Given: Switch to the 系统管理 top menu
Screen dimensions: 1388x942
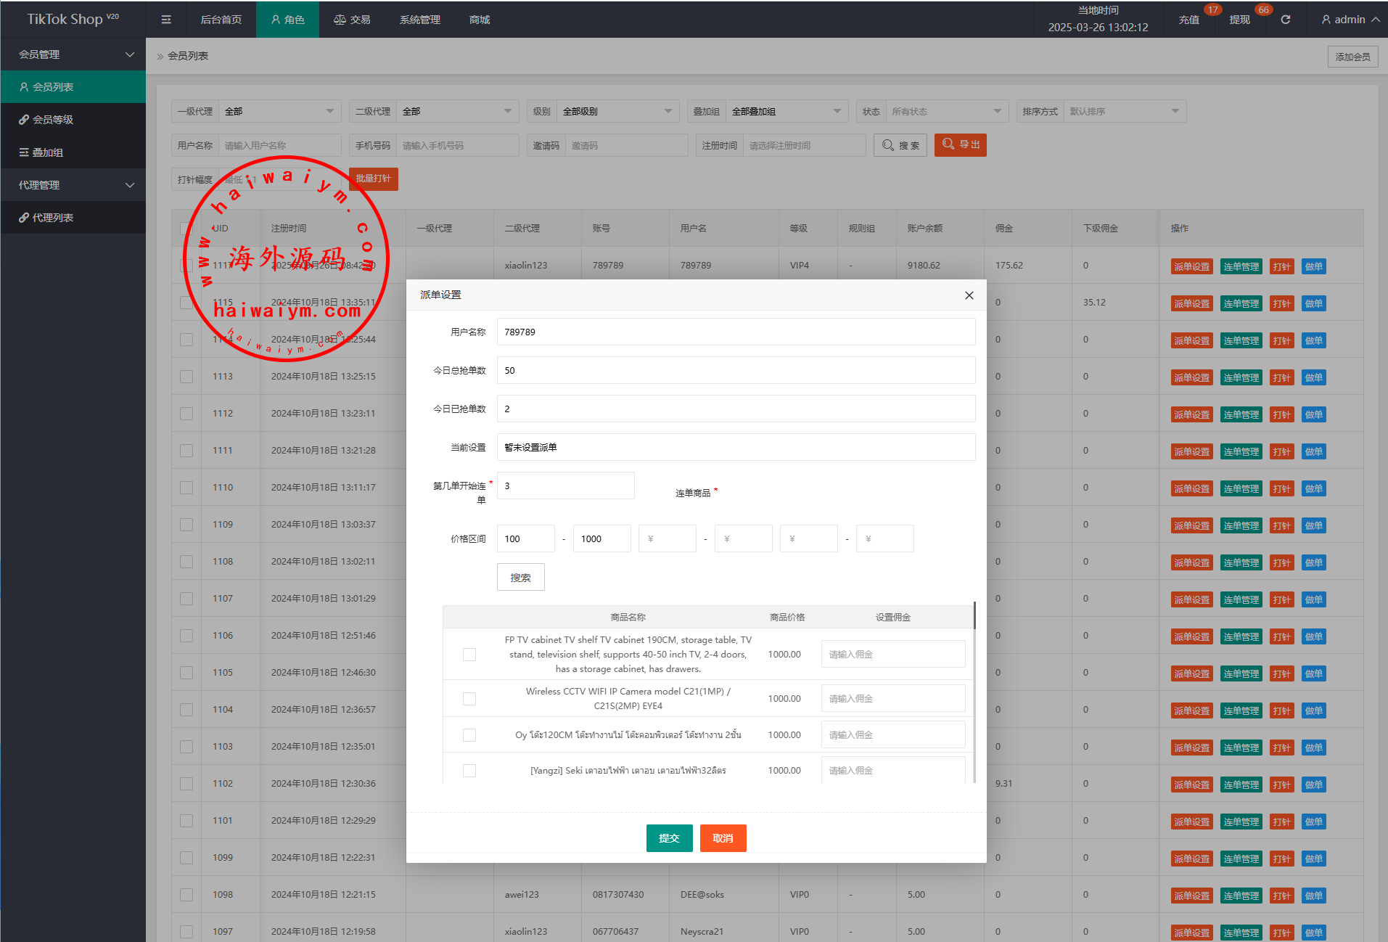Looking at the screenshot, I should (x=419, y=20).
